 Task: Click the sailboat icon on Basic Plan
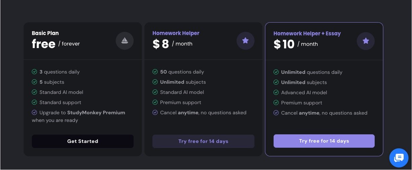point(125,41)
